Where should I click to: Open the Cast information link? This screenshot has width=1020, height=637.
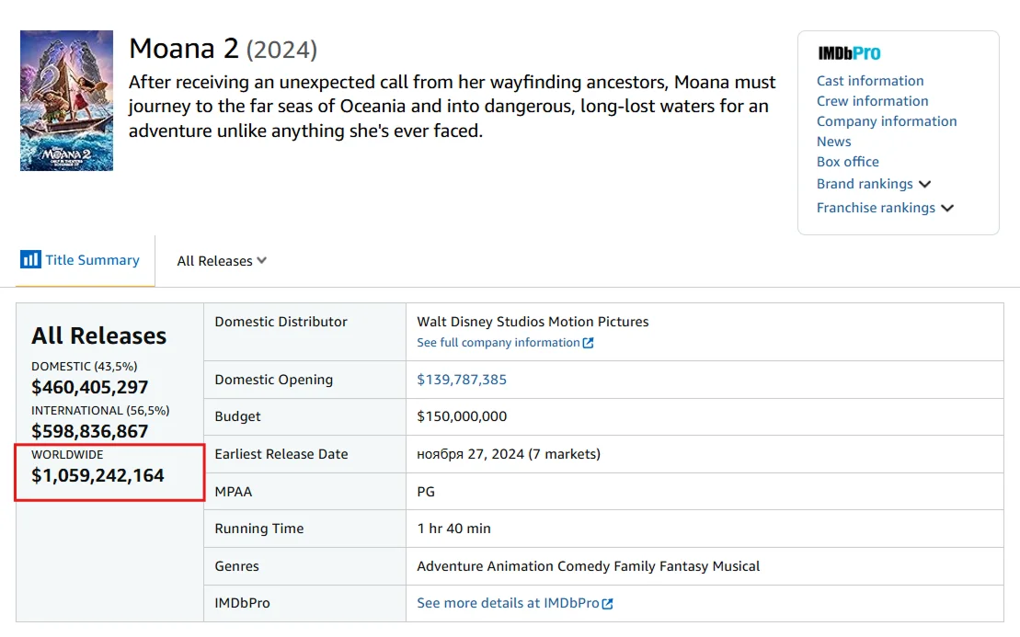pos(870,81)
